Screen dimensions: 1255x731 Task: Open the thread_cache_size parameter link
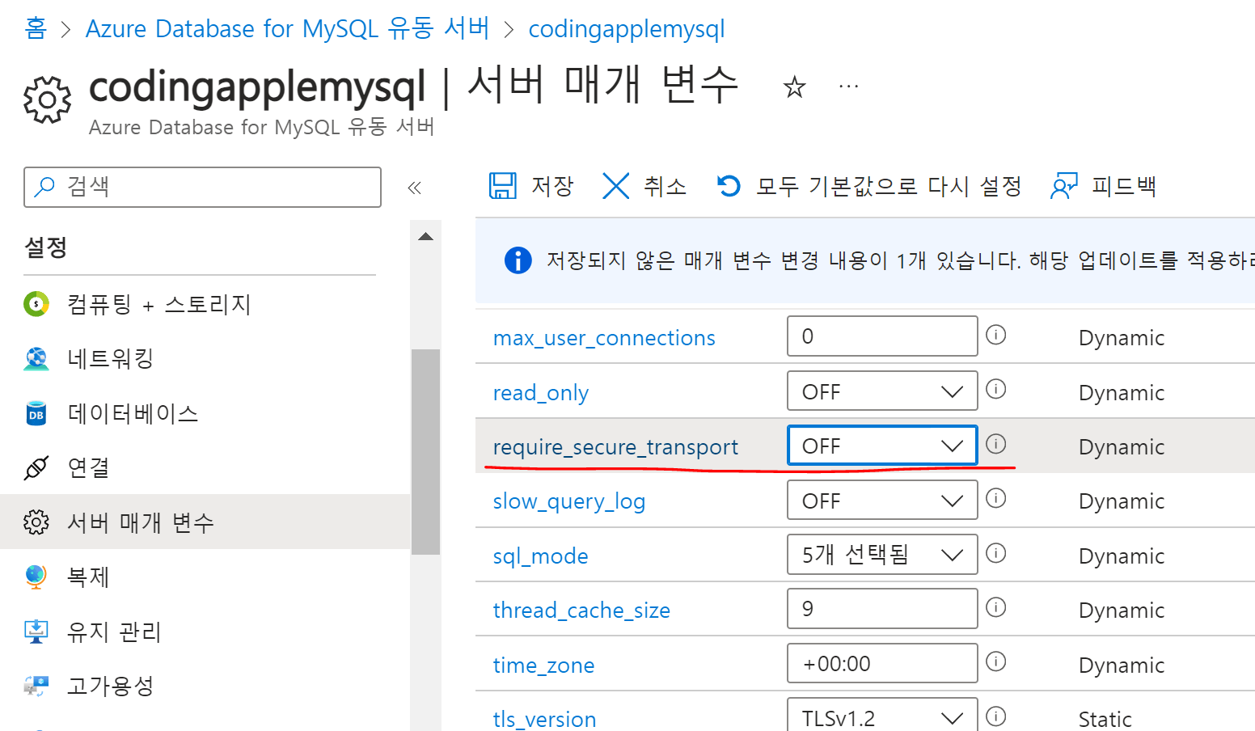581,611
